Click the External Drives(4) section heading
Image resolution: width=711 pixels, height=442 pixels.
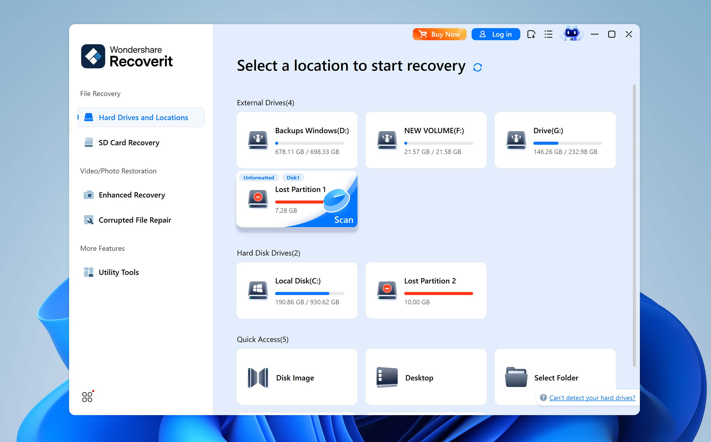pyautogui.click(x=265, y=103)
